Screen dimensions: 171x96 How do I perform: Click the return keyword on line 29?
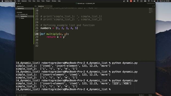pyautogui.click(x=51, y=37)
